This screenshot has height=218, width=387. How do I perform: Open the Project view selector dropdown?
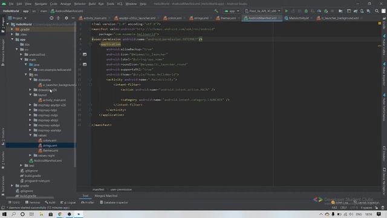coord(18,18)
